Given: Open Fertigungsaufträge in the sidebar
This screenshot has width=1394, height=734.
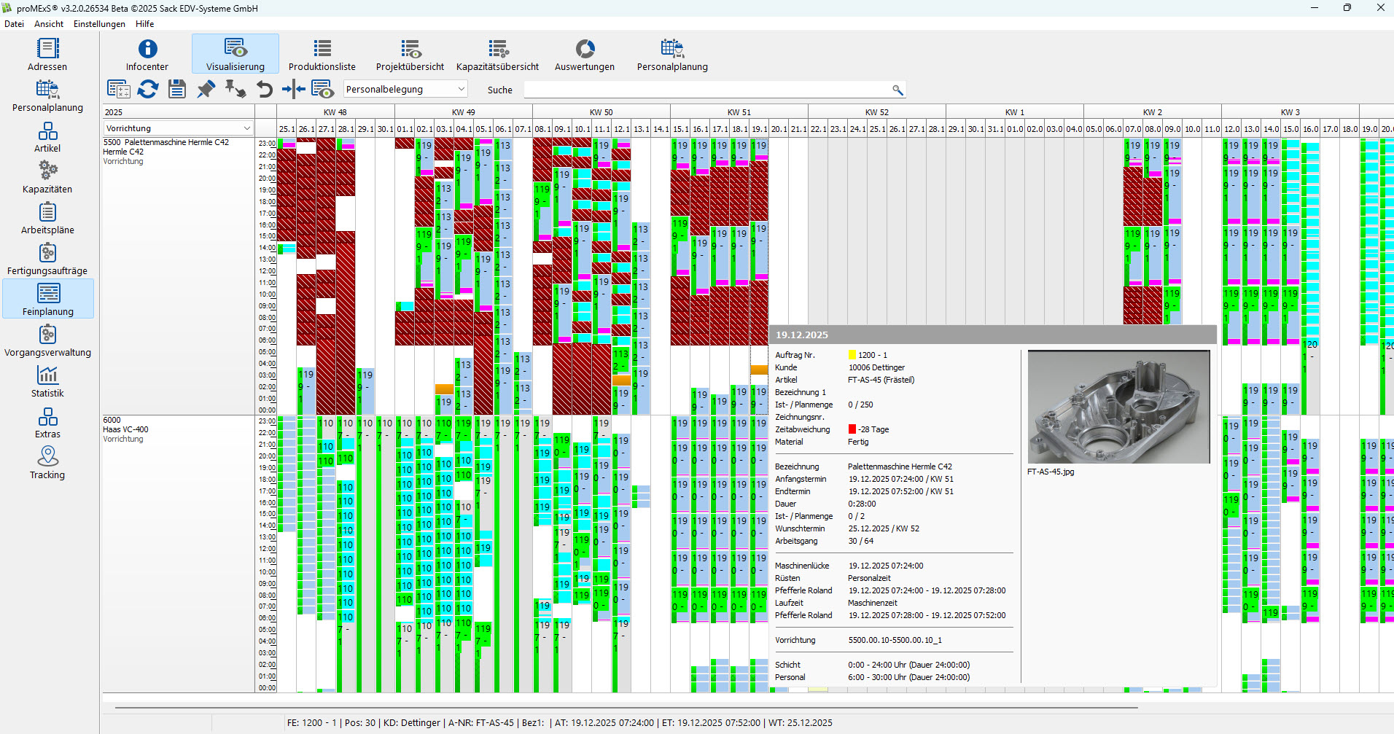Looking at the screenshot, I should pyautogui.click(x=47, y=259).
